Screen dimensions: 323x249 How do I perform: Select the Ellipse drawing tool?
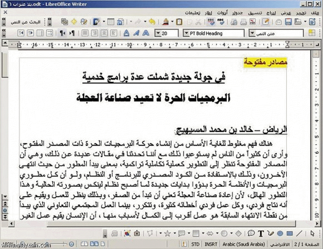tap(280, 233)
